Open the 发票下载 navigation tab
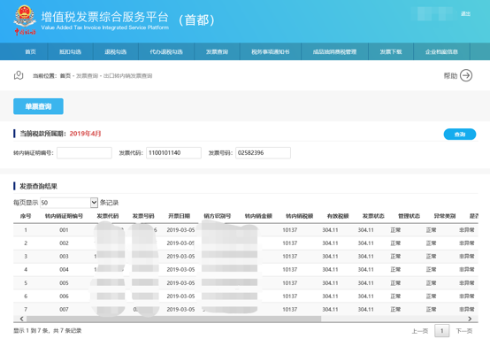The height and width of the screenshot is (339, 490). pyautogui.click(x=391, y=51)
